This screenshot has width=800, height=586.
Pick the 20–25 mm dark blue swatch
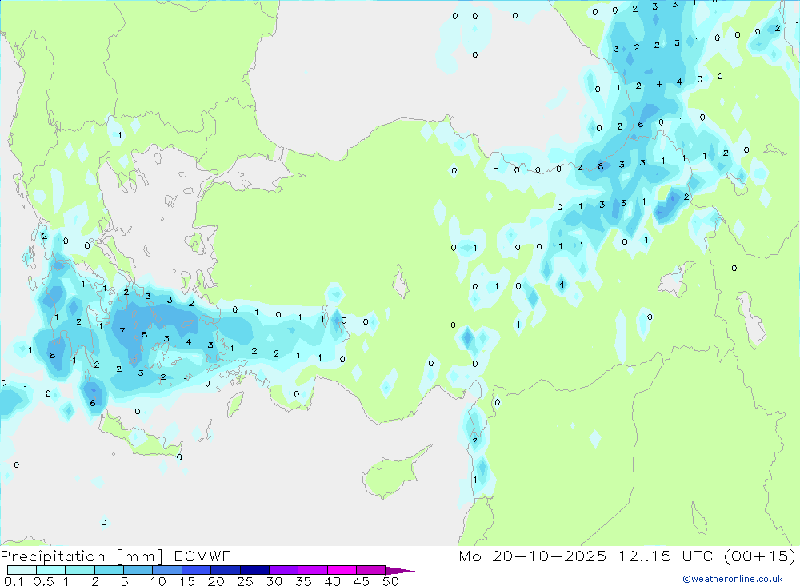226,570
